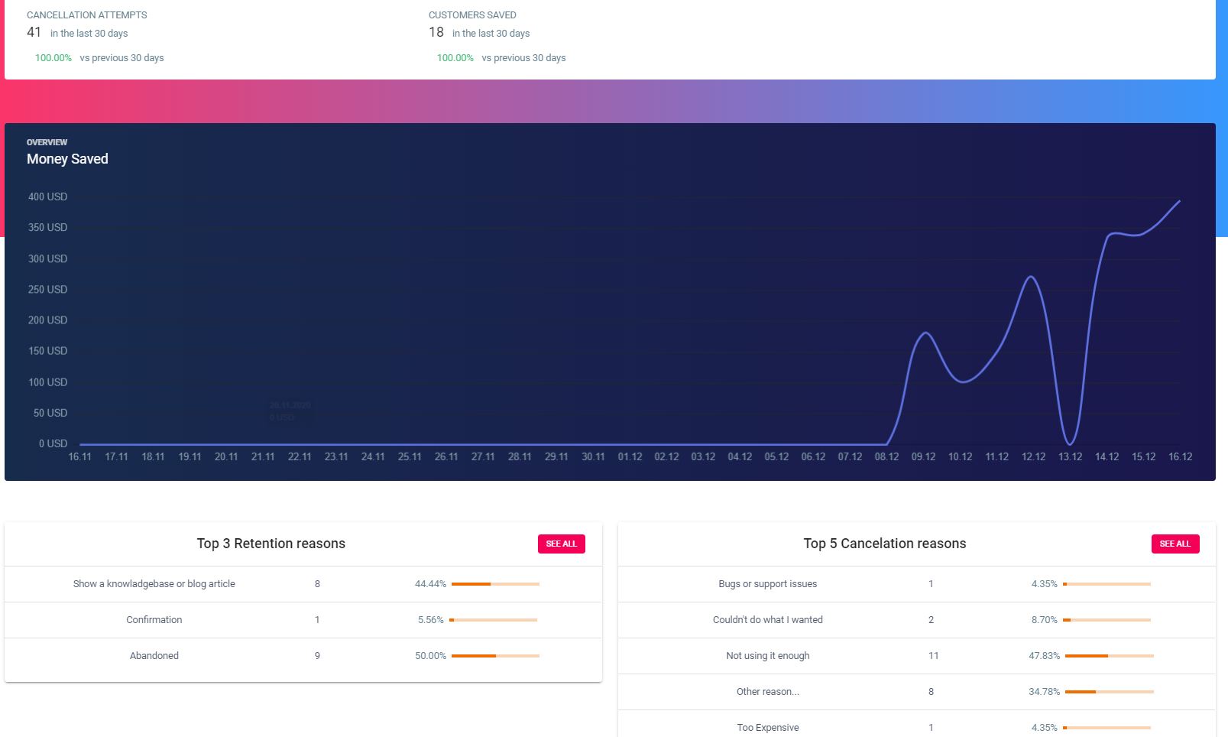Click the 16.12 date label on chart
Viewport: 1228px width, 737px height.
click(1180, 456)
